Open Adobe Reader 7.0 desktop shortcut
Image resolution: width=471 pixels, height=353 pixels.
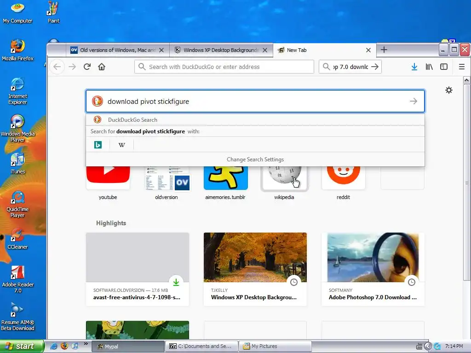17,279
